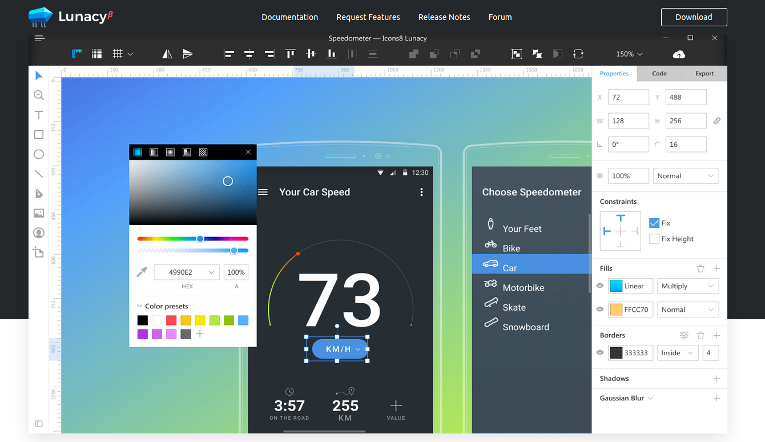This screenshot has height=442, width=765.
Task: Open the zoom level dropdown at 150%
Action: click(x=629, y=54)
